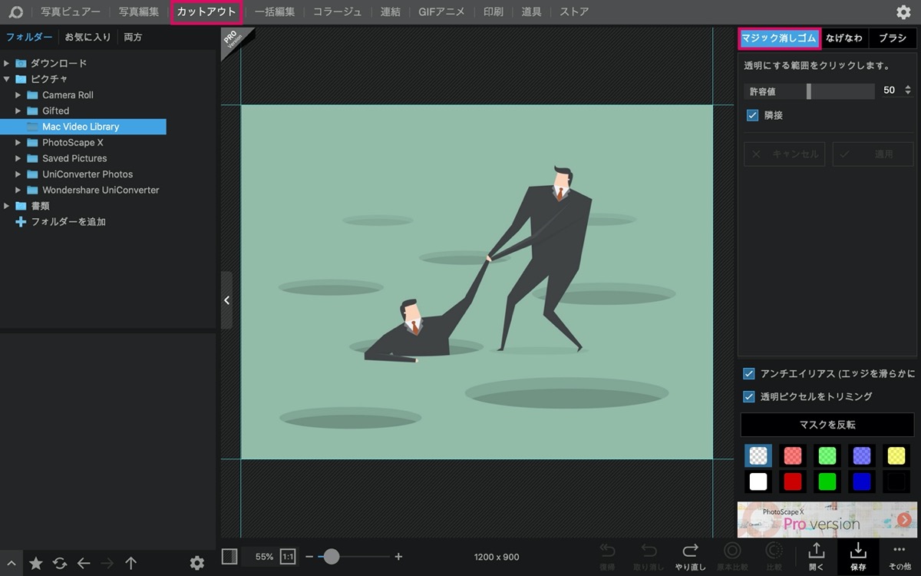Image resolution: width=921 pixels, height=576 pixels.
Task: Expand the Camera Roll folder
Action: [x=19, y=95]
